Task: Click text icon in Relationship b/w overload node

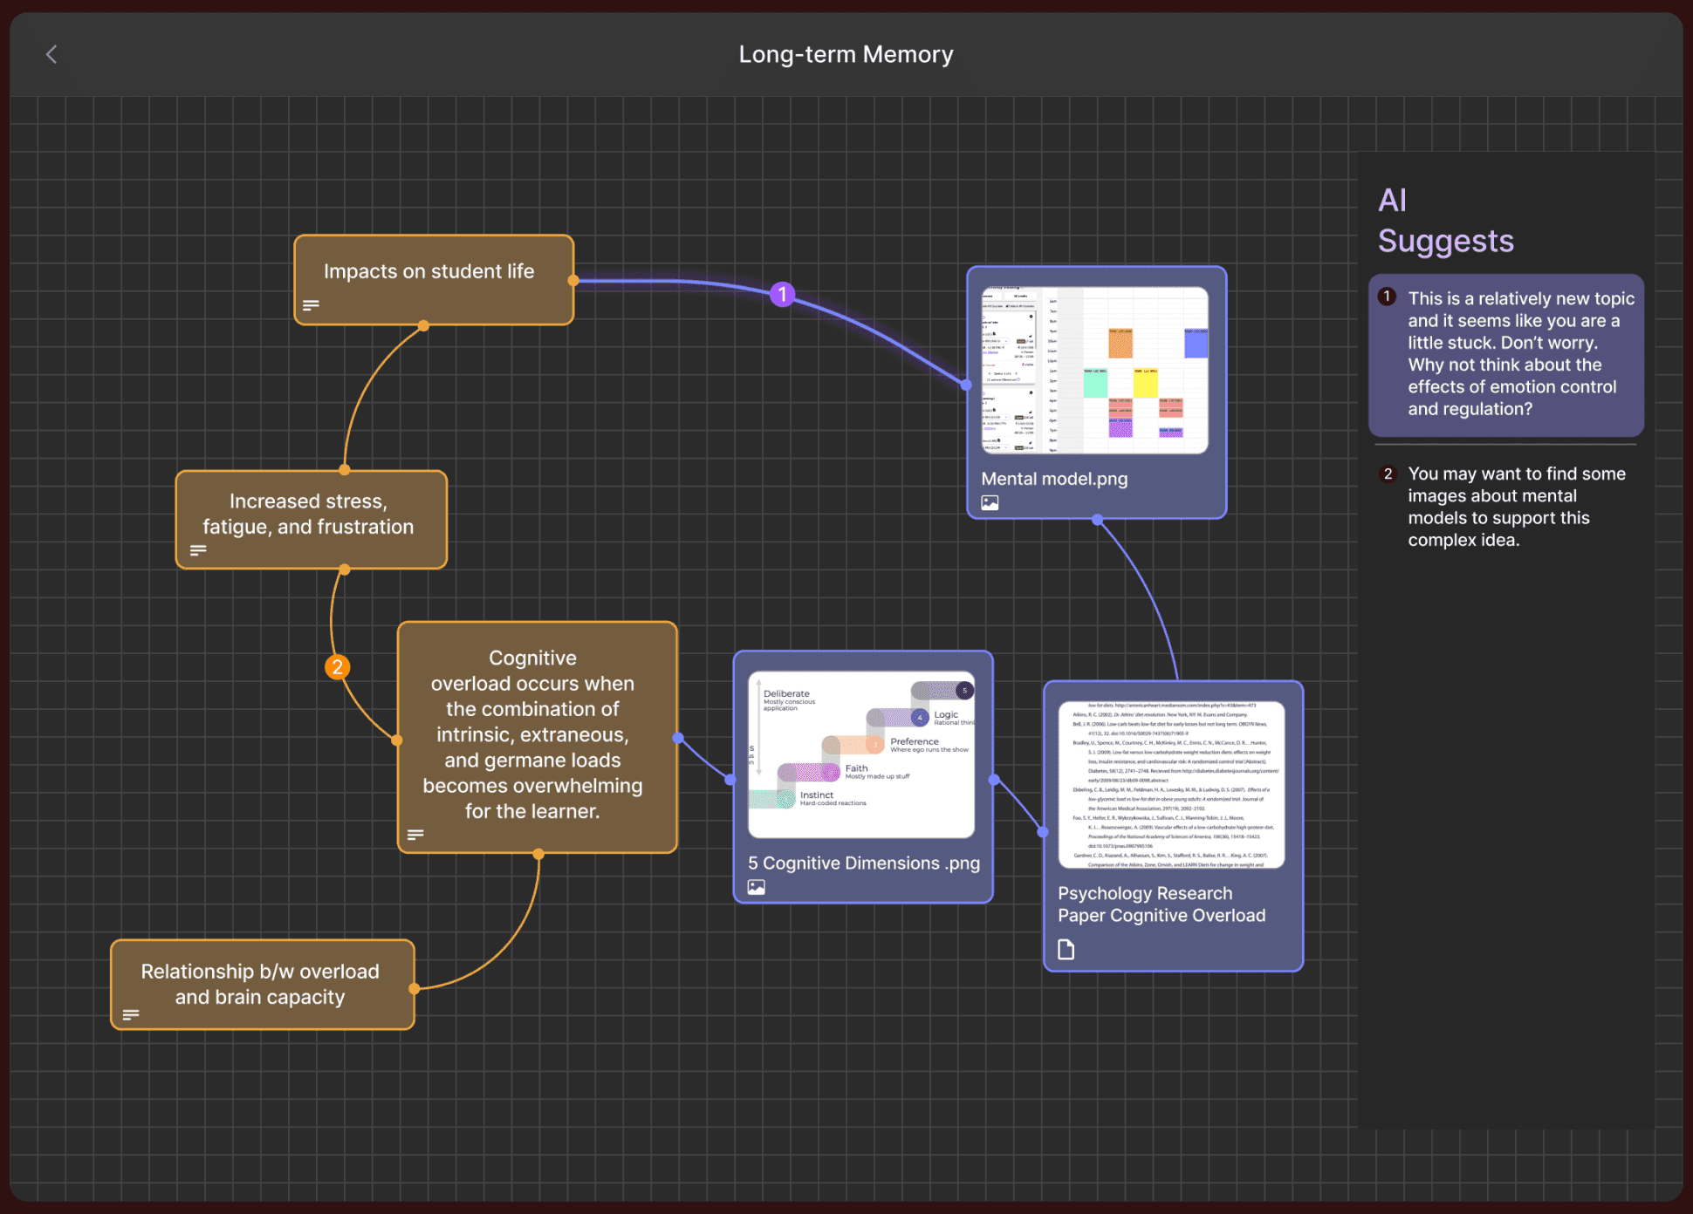Action: pyautogui.click(x=131, y=1014)
